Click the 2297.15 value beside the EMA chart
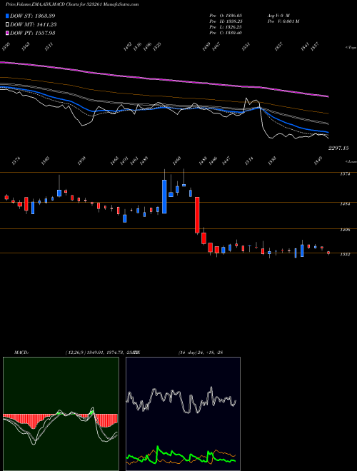 coord(338,148)
